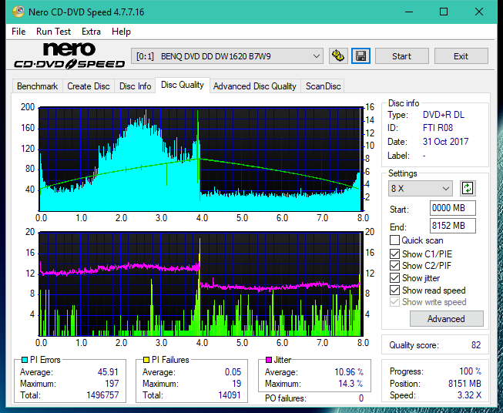This screenshot has width=503, height=413.
Task: Switch to the ScanDisc tab
Action: click(323, 86)
